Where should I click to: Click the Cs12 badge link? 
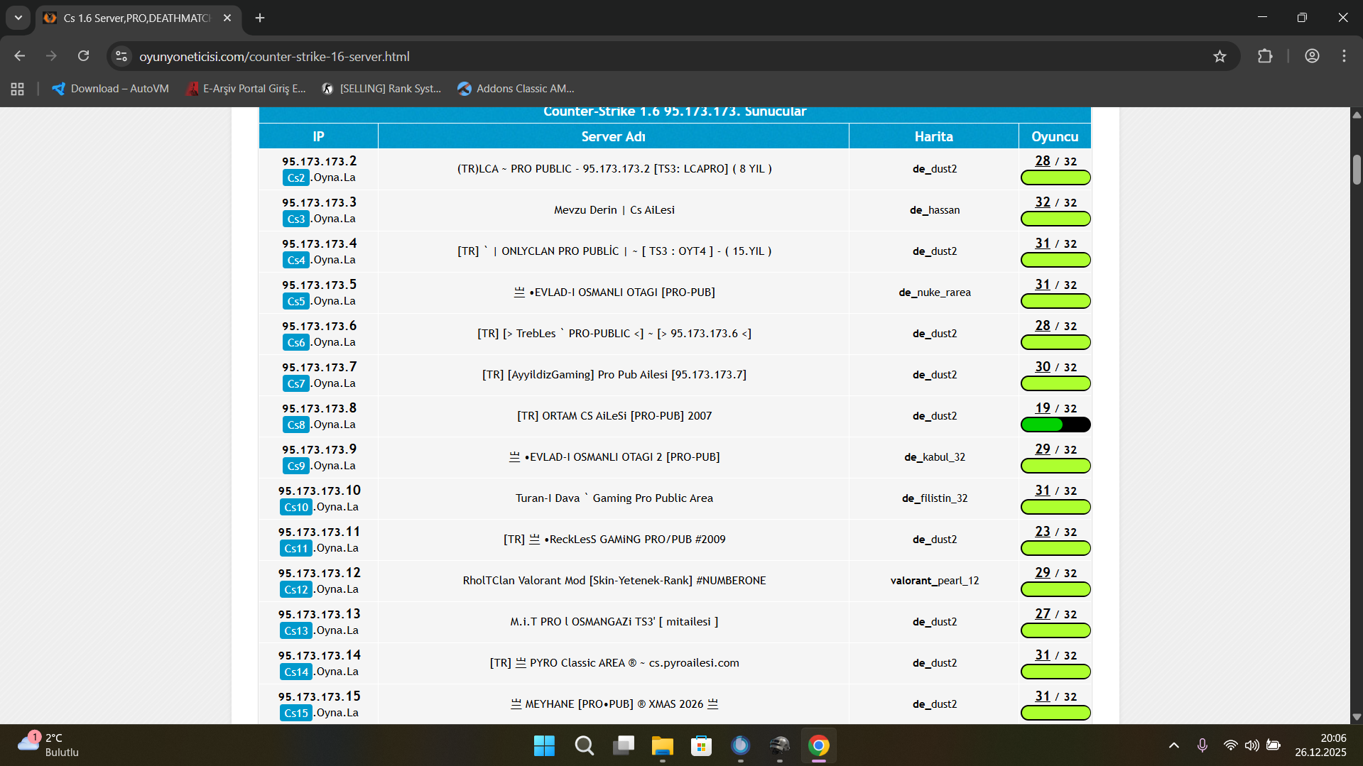296,589
